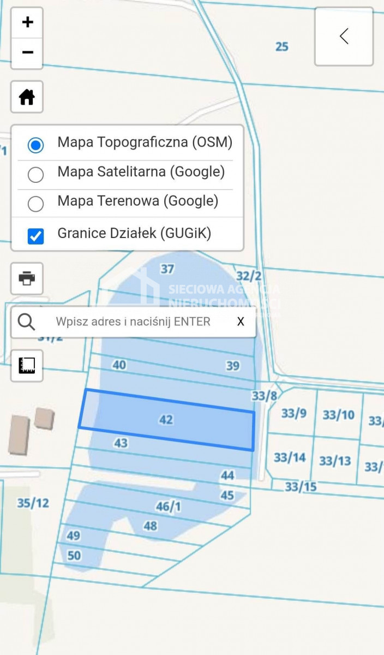Collapse the panel with the left chevron
Screen dimensions: 384x655
click(x=344, y=37)
